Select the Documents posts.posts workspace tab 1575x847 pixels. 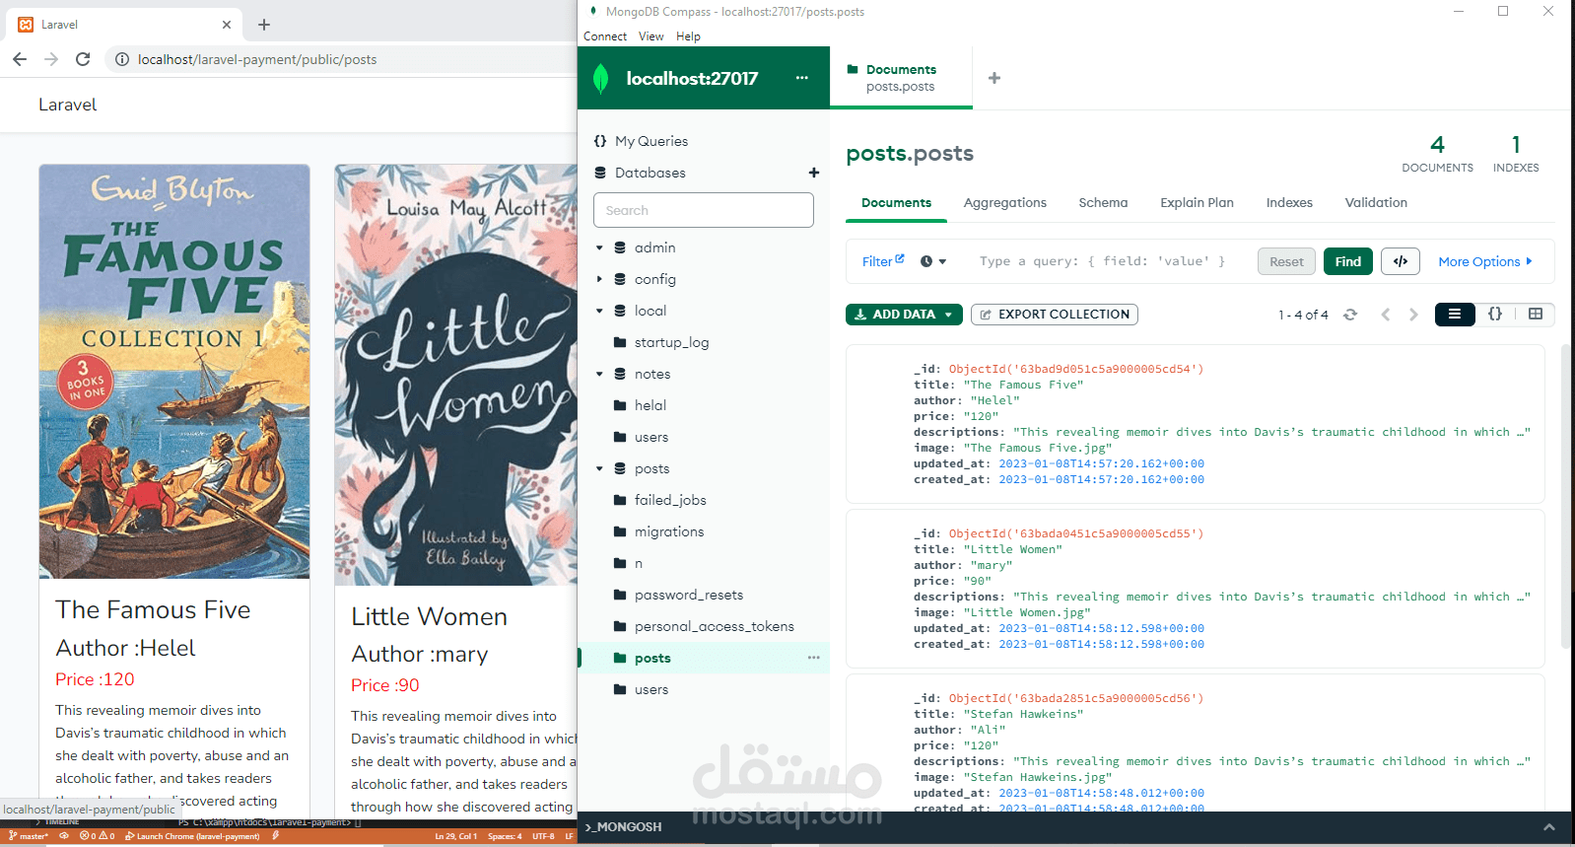pos(901,78)
